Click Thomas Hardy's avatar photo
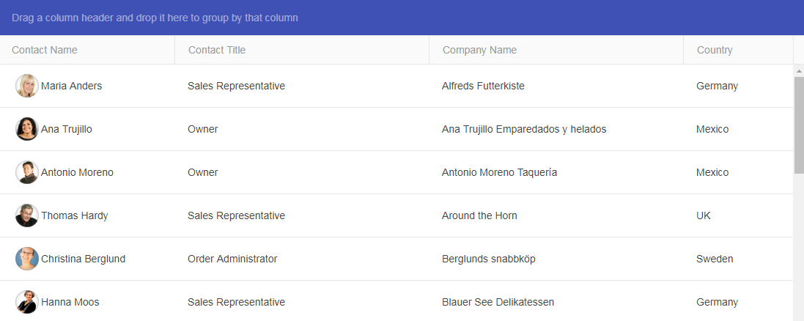The width and height of the screenshot is (804, 321). 27,215
